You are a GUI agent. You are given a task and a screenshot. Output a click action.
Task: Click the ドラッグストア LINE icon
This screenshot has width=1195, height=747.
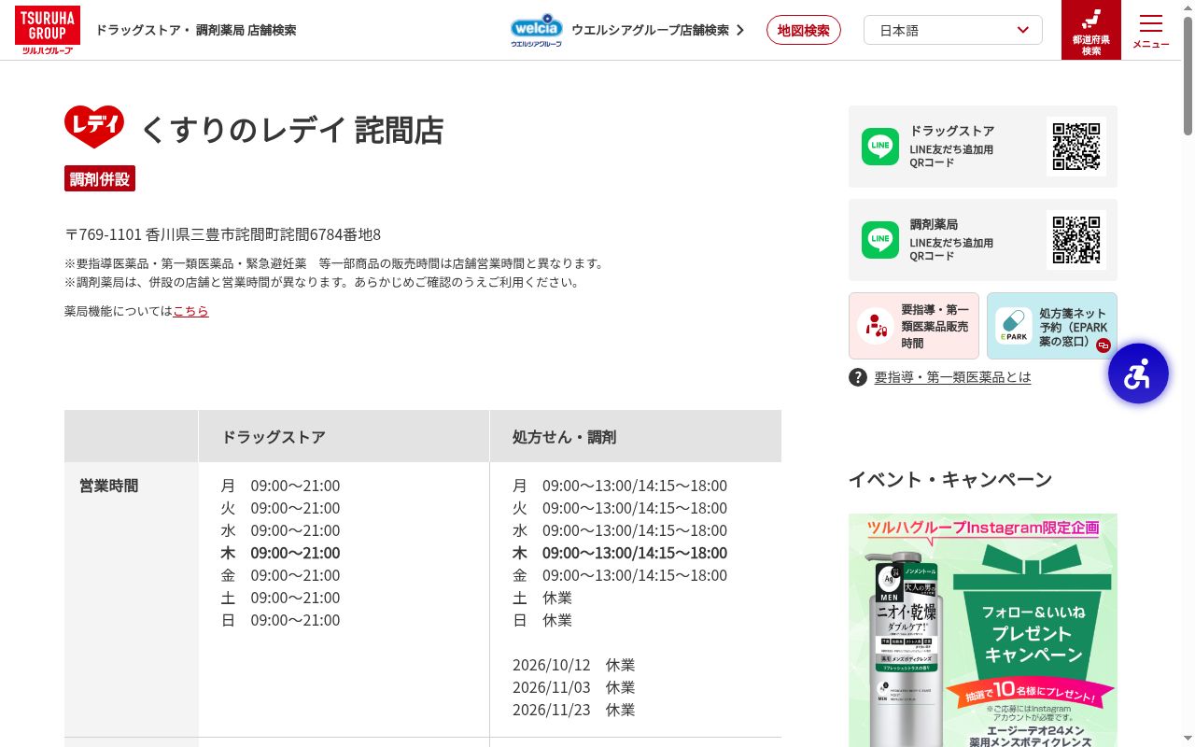click(880, 147)
